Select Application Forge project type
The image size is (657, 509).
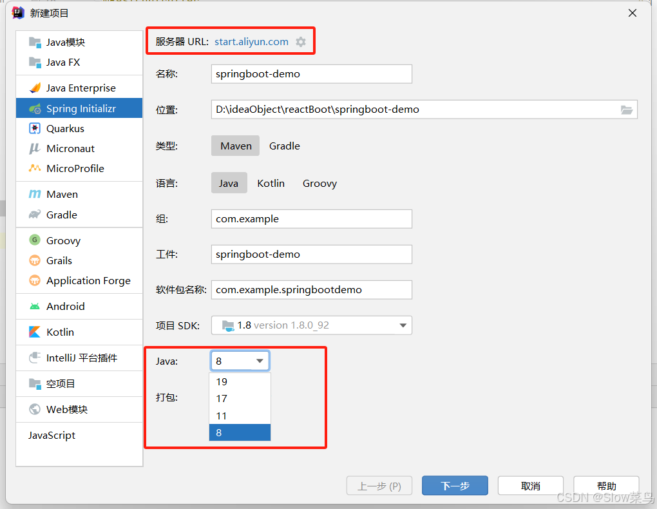point(79,280)
